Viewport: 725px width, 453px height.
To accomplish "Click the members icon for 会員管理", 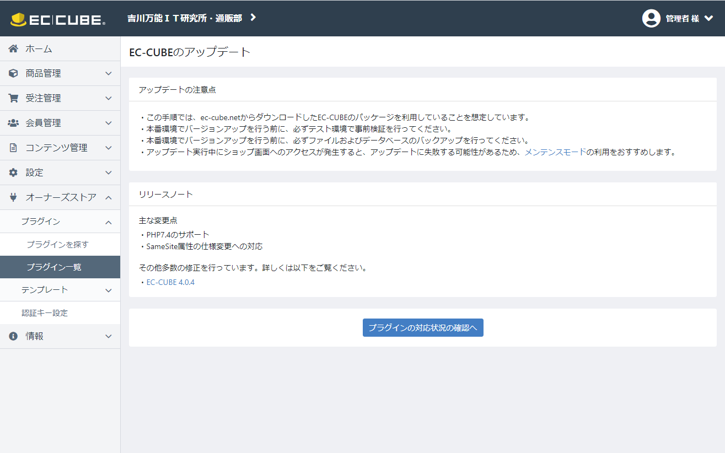I will pos(13,123).
